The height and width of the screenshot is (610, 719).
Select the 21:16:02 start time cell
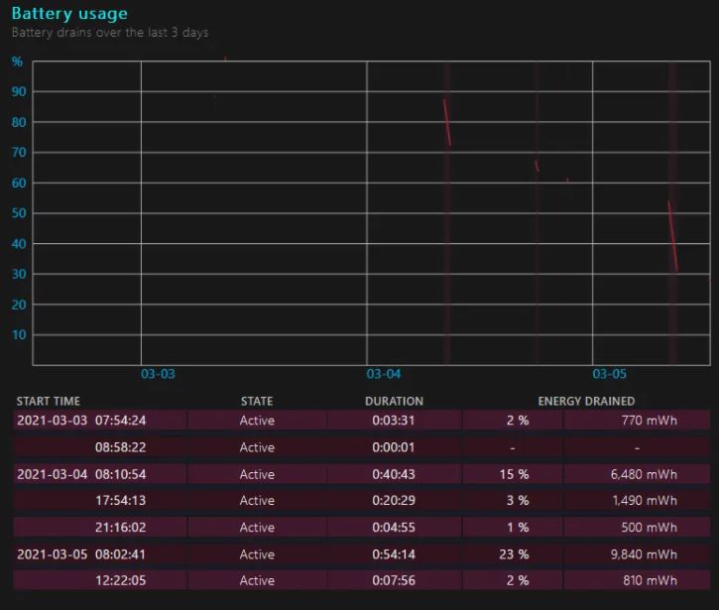(121, 527)
